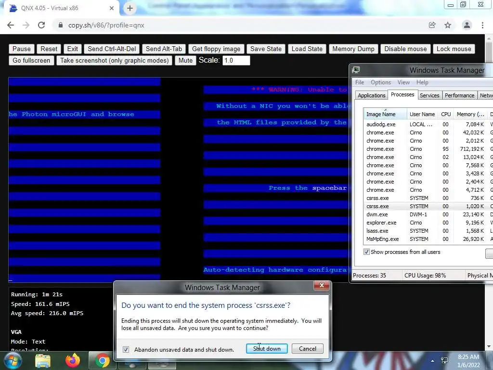
Task: Bookmark this page with star icon
Action: [x=448, y=25]
